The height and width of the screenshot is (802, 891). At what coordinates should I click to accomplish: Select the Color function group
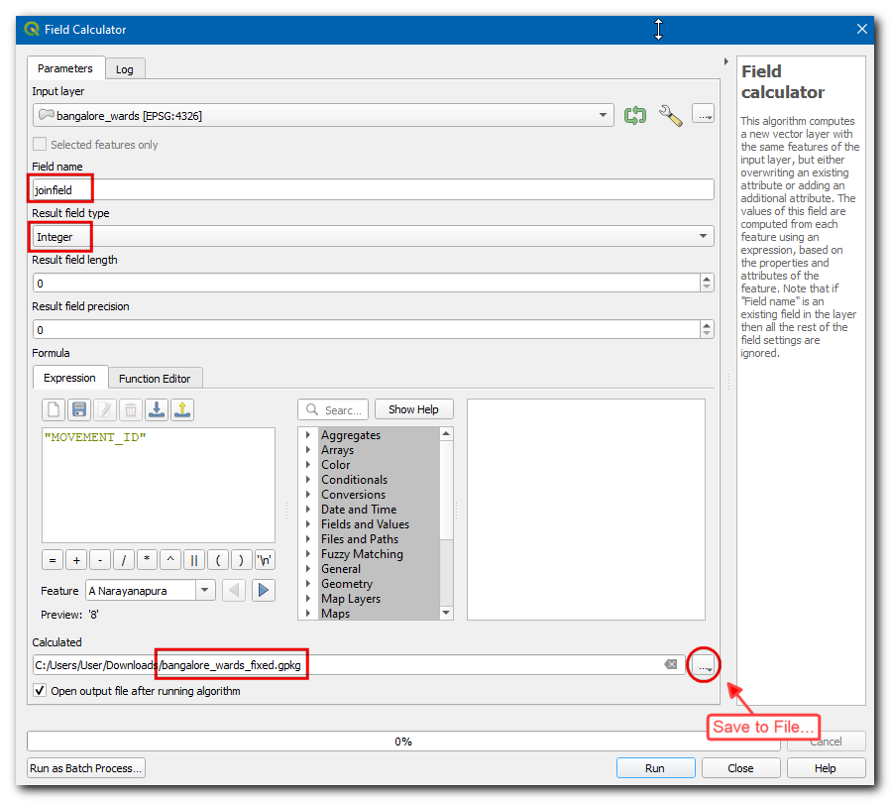335,464
